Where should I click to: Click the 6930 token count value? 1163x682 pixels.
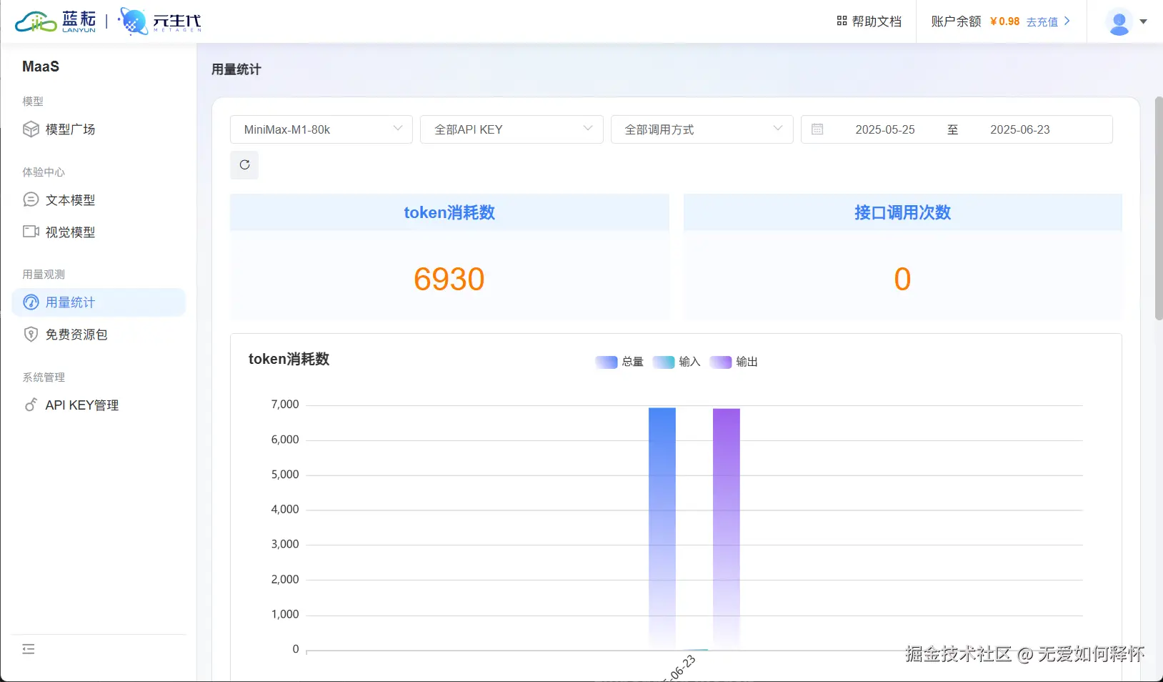point(449,279)
